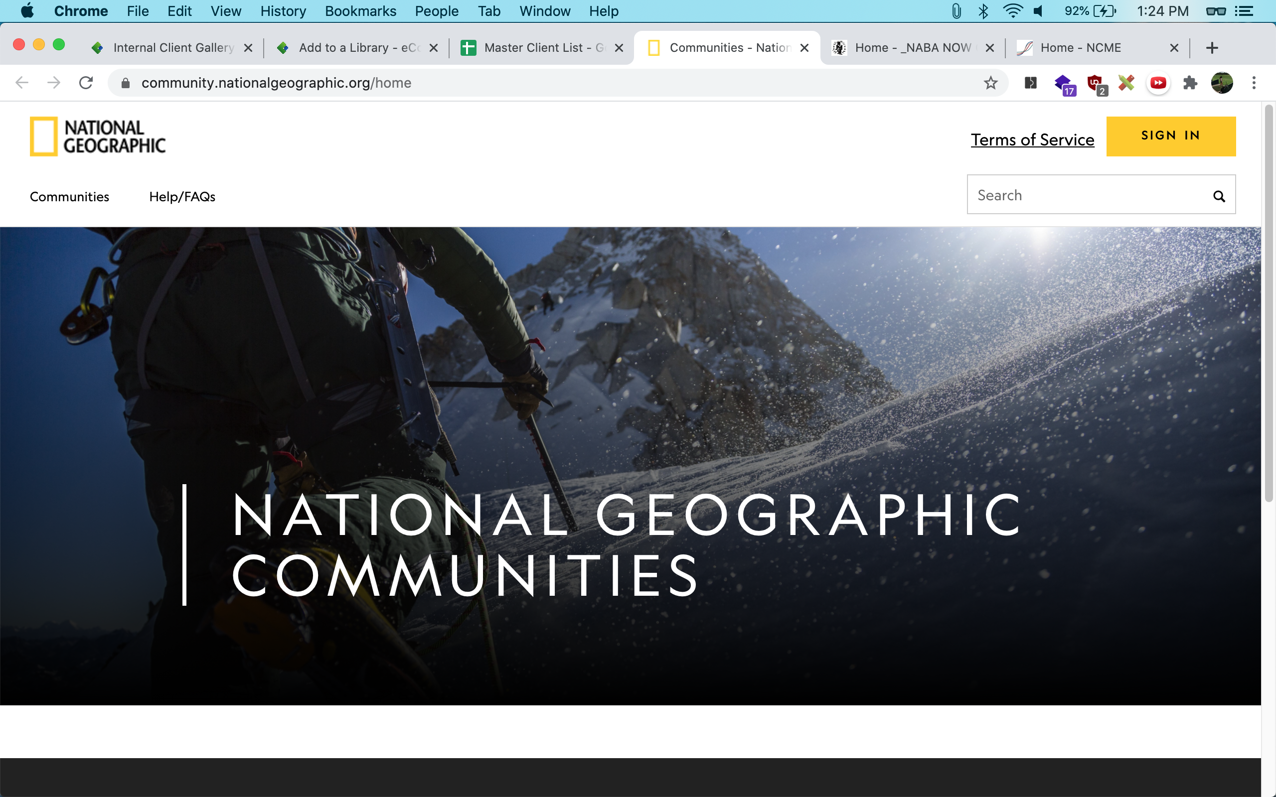Reload the current page

coord(86,83)
